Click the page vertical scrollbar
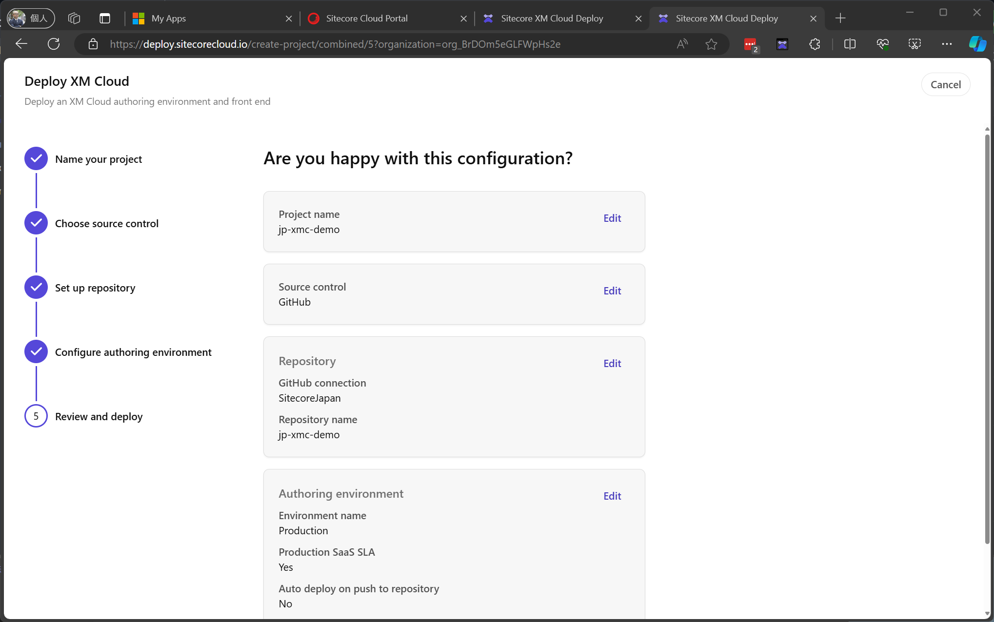 click(x=987, y=339)
